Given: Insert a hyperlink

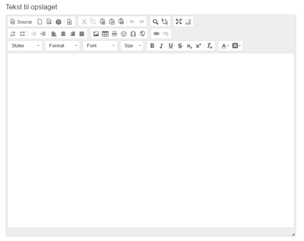Looking at the screenshot, I should point(156,34).
